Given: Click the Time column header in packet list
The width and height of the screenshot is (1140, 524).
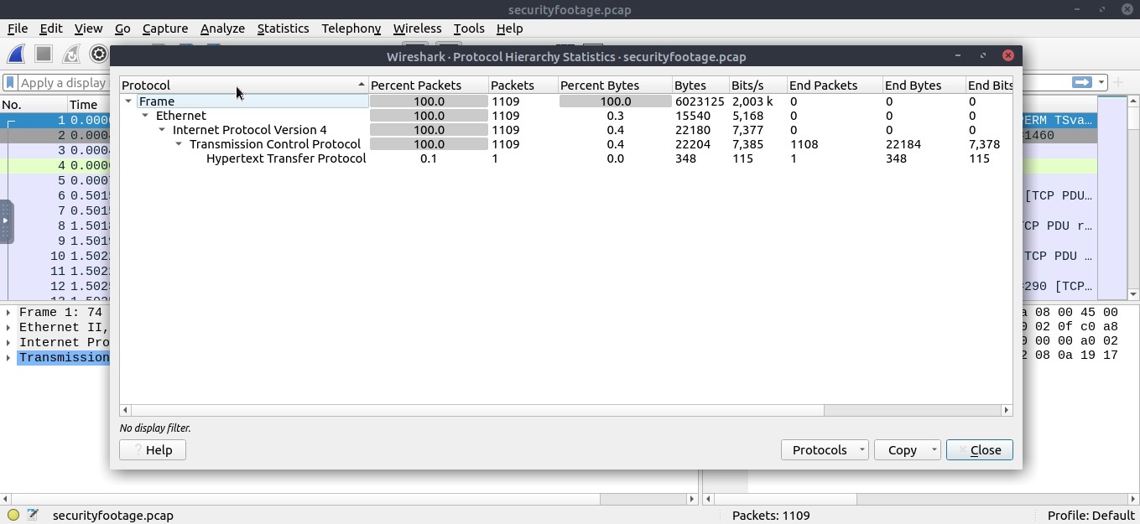Looking at the screenshot, I should (88, 105).
